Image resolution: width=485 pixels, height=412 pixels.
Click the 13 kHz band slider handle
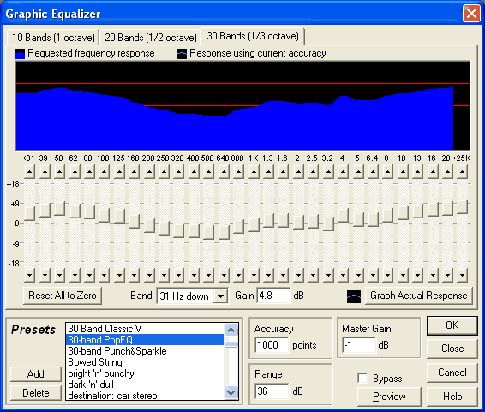coord(417,211)
